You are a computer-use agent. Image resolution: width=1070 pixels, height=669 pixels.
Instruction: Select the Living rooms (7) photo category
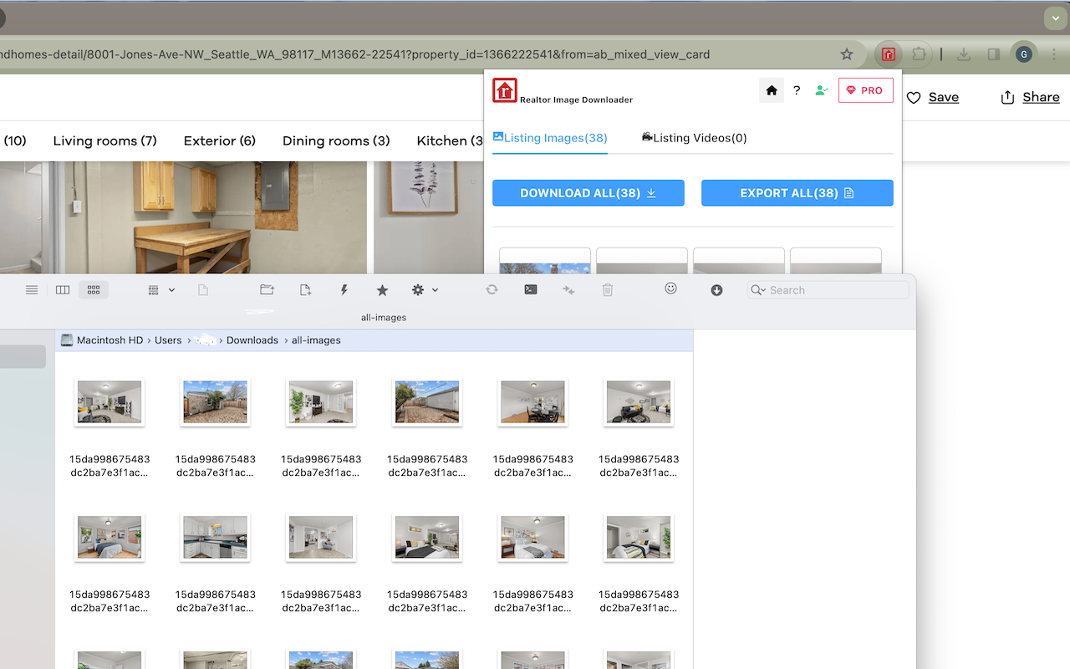[104, 140]
